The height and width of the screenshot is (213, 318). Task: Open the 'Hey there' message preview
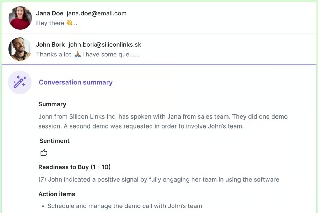click(57, 23)
